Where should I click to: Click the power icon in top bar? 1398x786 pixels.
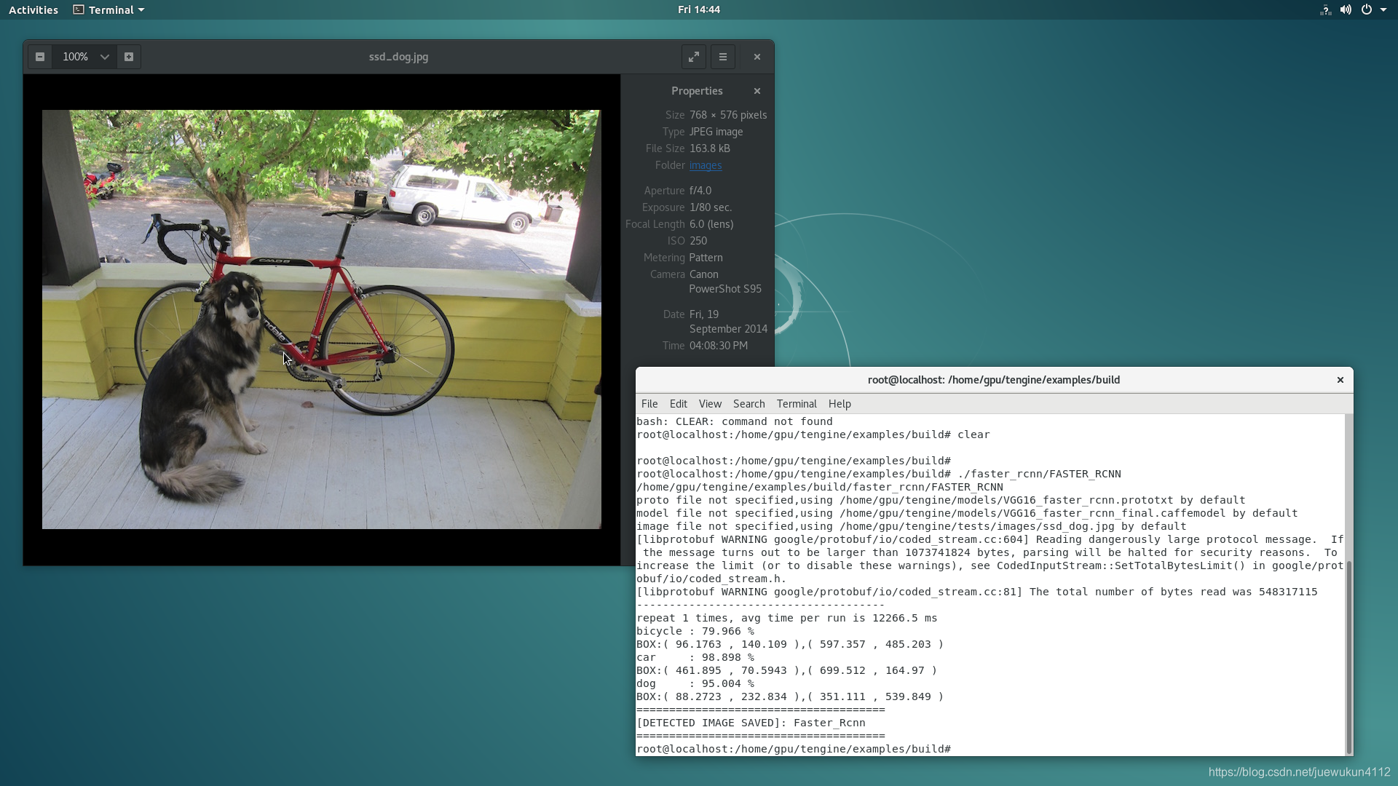click(x=1367, y=9)
